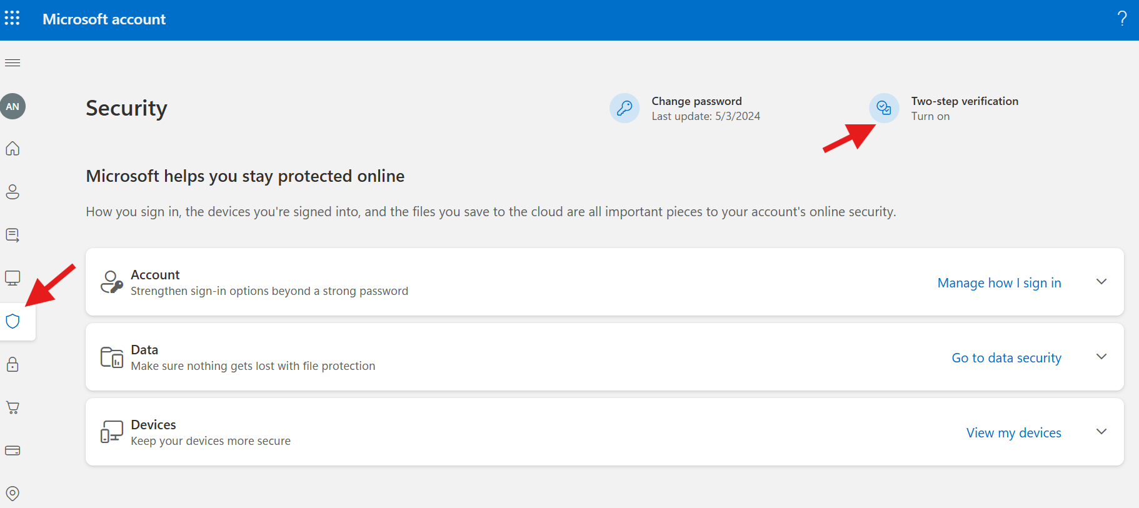Click the Change password text link
The width and height of the screenshot is (1139, 508).
coord(696,101)
